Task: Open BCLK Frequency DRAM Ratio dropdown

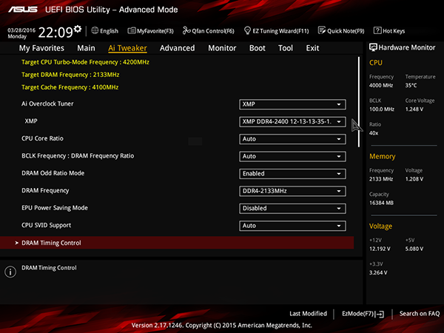Action: tap(292, 156)
